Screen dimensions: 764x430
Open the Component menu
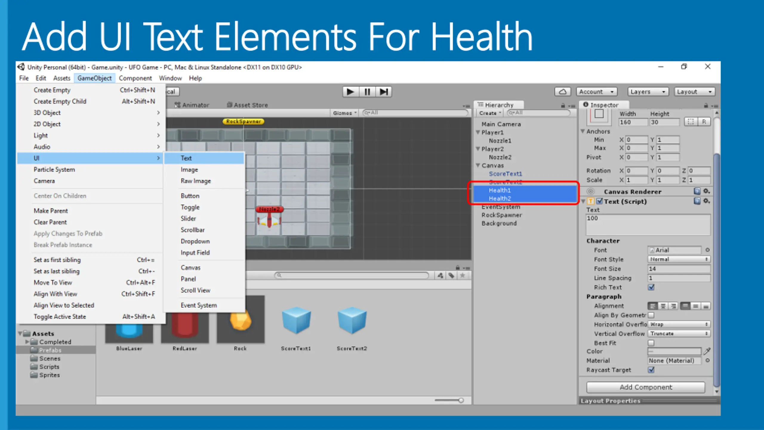[135, 78]
